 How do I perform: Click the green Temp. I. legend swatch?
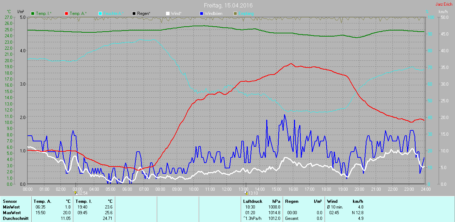(33, 13)
